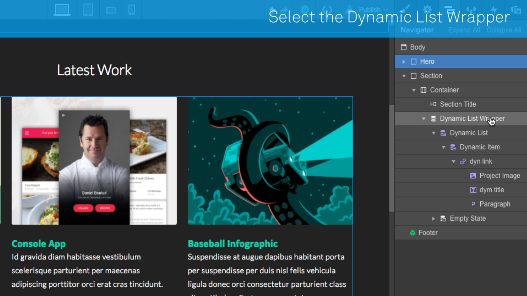Select the Dynamic List Wrapper row
The width and height of the screenshot is (527, 296).
coord(461,118)
